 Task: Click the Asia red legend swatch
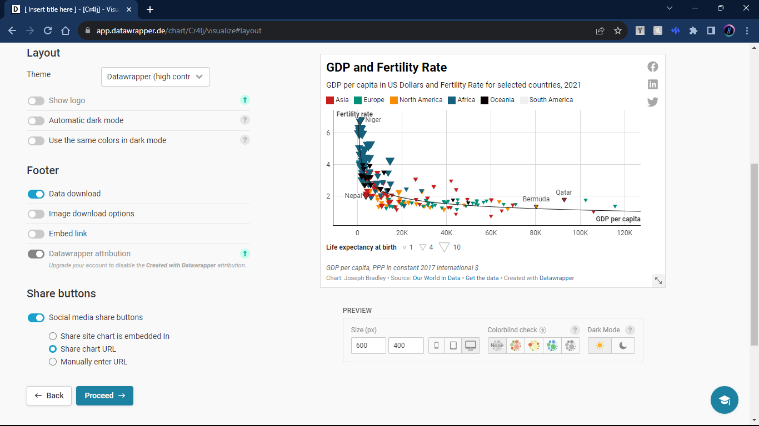point(330,100)
